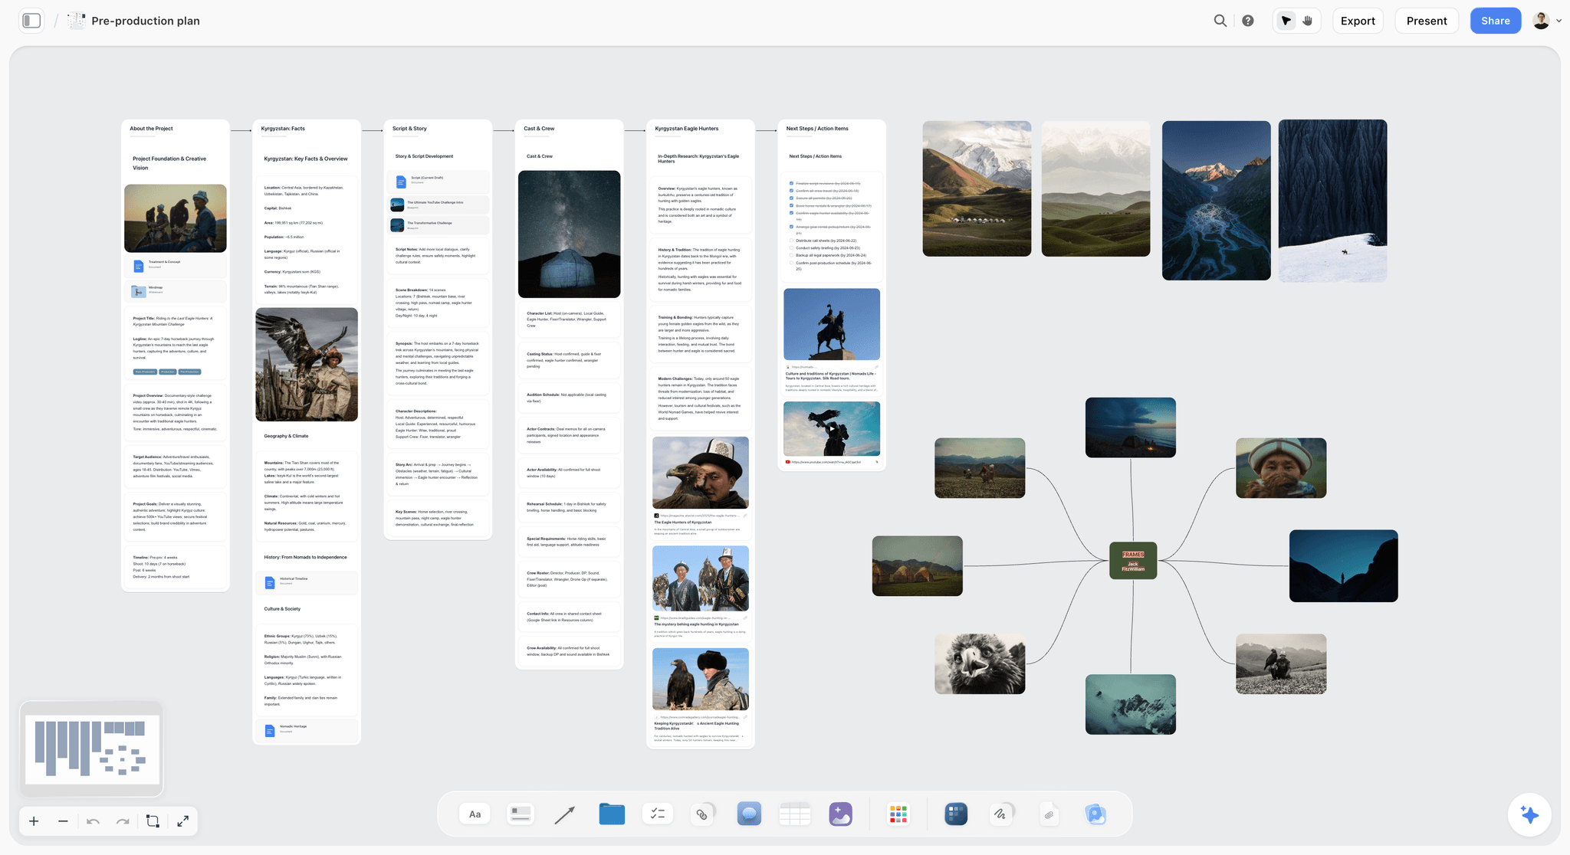Toggle the sidebar panel icon

point(31,21)
